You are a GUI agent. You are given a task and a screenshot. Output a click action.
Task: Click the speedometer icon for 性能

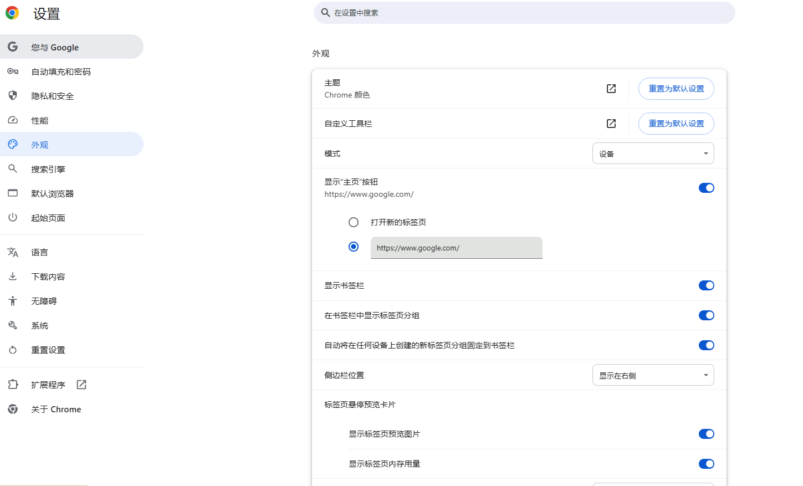13,120
